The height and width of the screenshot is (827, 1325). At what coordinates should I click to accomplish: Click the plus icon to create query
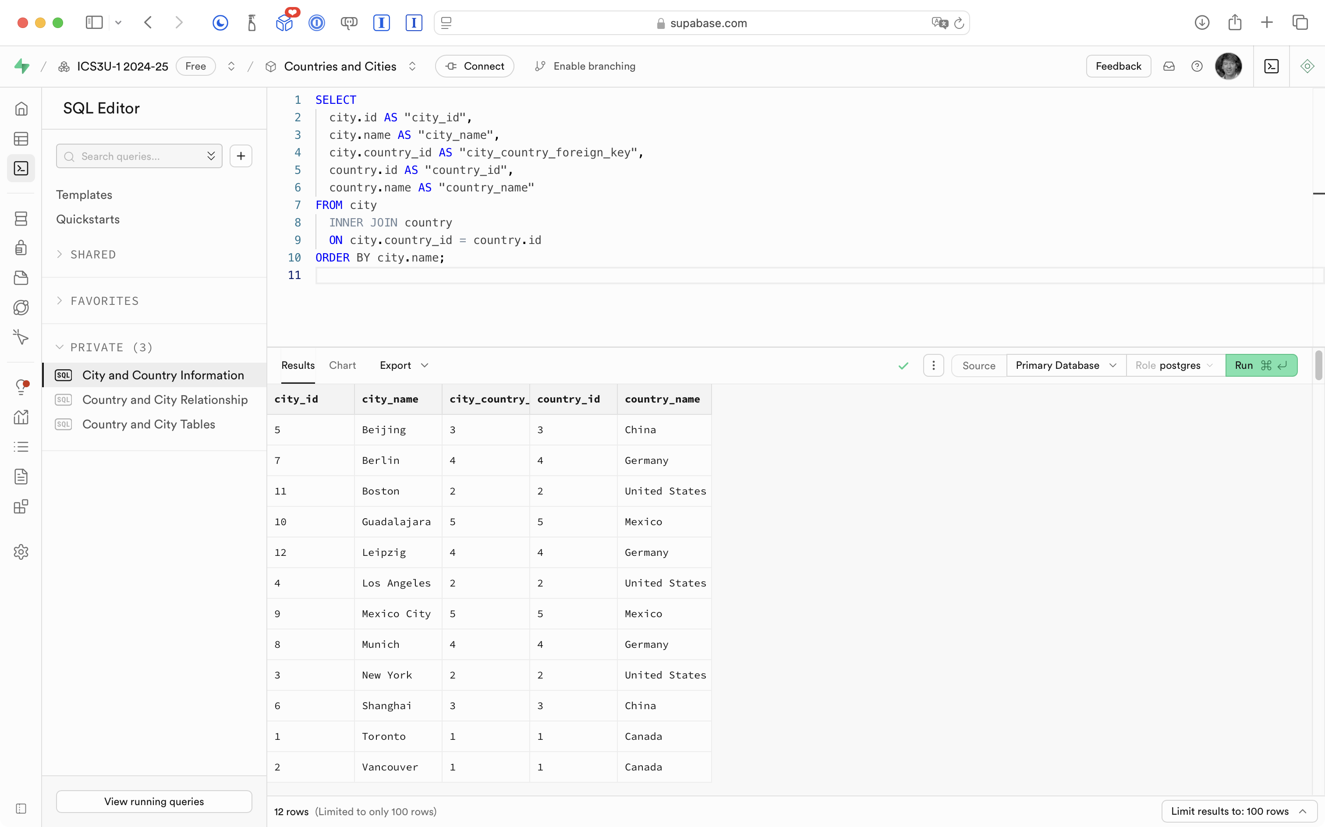click(x=241, y=156)
